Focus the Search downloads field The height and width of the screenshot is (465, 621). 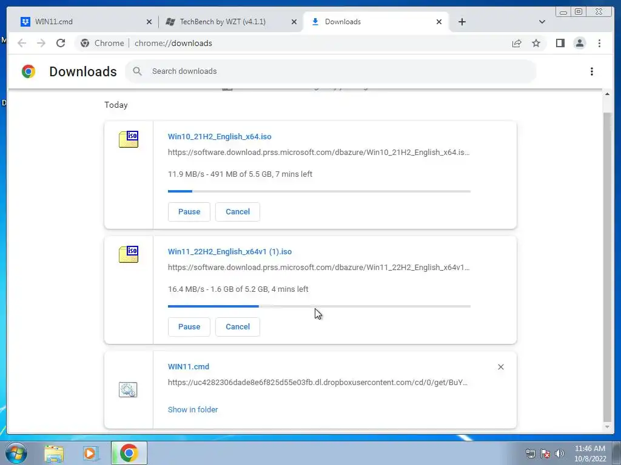[x=331, y=71]
